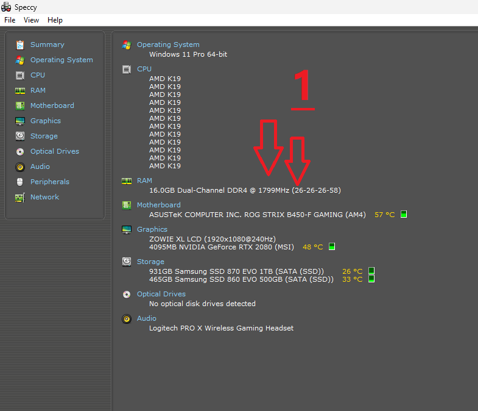Switch to the CPU sidebar section
Viewport: 478px width, 411px height.
(x=38, y=75)
